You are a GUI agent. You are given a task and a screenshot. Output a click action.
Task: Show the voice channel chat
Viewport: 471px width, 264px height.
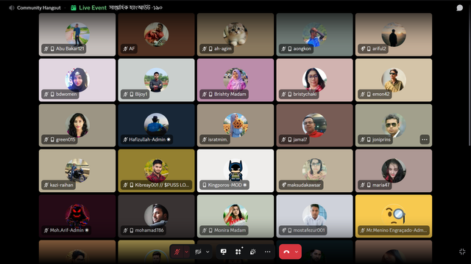(459, 8)
